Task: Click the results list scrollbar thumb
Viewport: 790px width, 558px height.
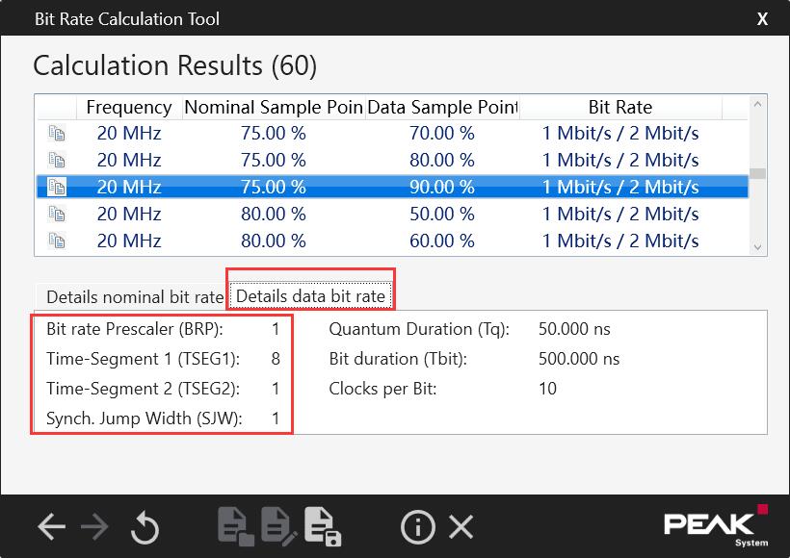Action: tap(758, 174)
